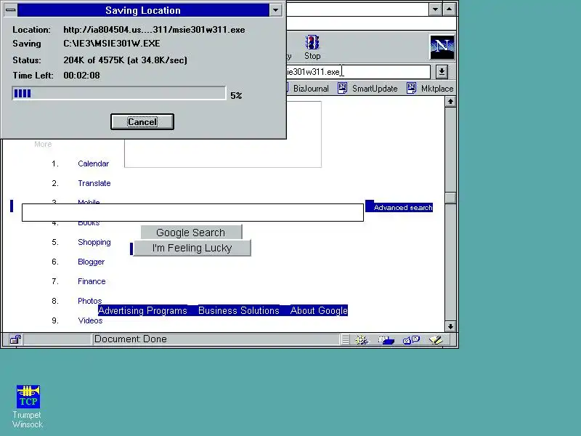
Task: Click the vertical scrollbar thumb
Action: tap(450, 198)
